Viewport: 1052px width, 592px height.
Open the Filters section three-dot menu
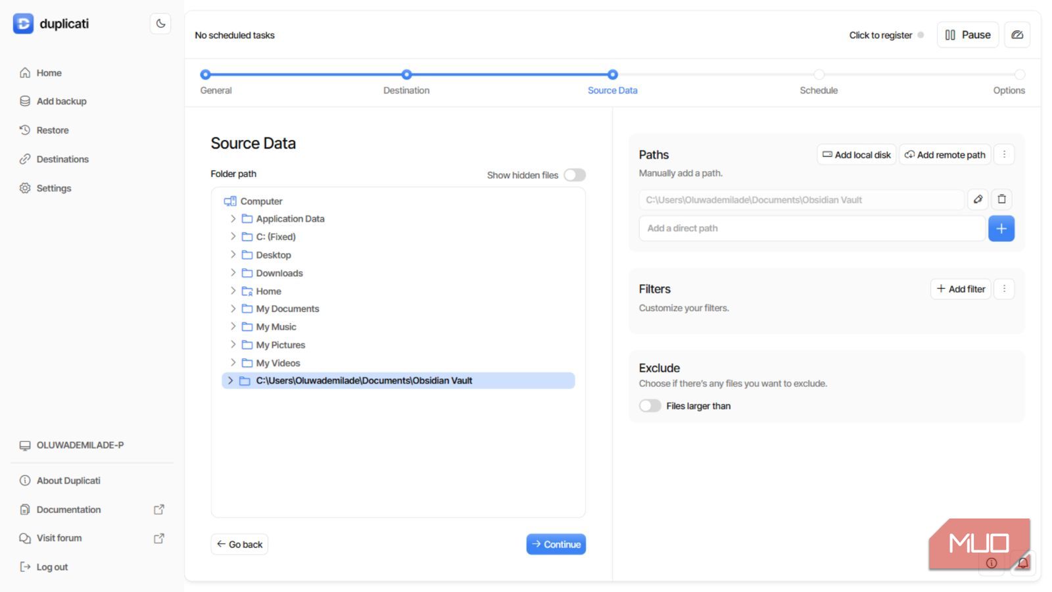tap(1004, 289)
